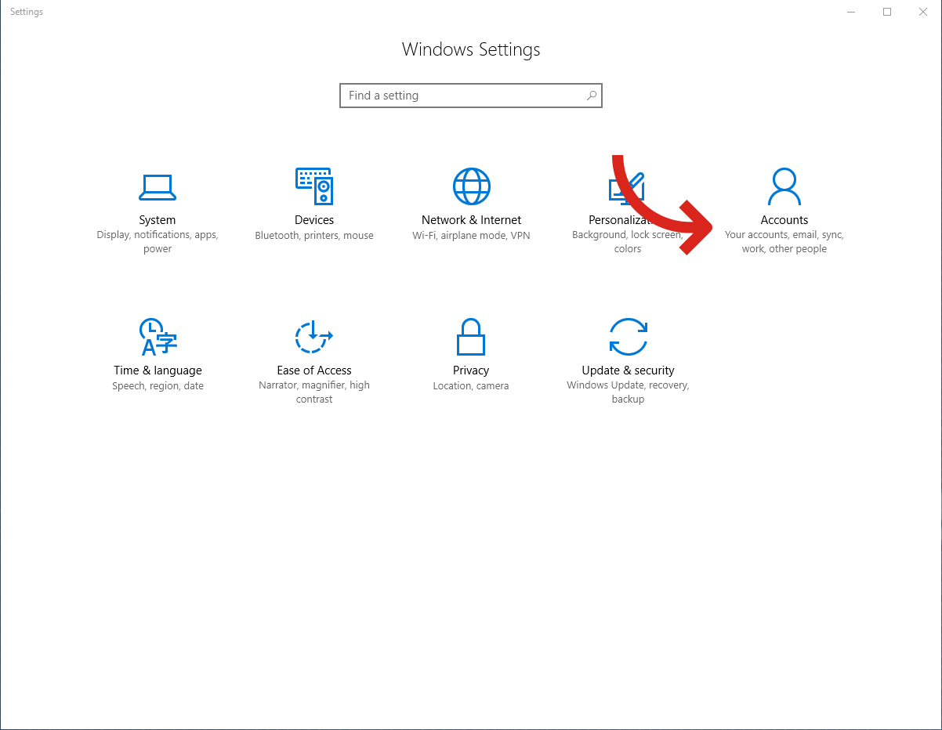Click the Devices label

[314, 220]
